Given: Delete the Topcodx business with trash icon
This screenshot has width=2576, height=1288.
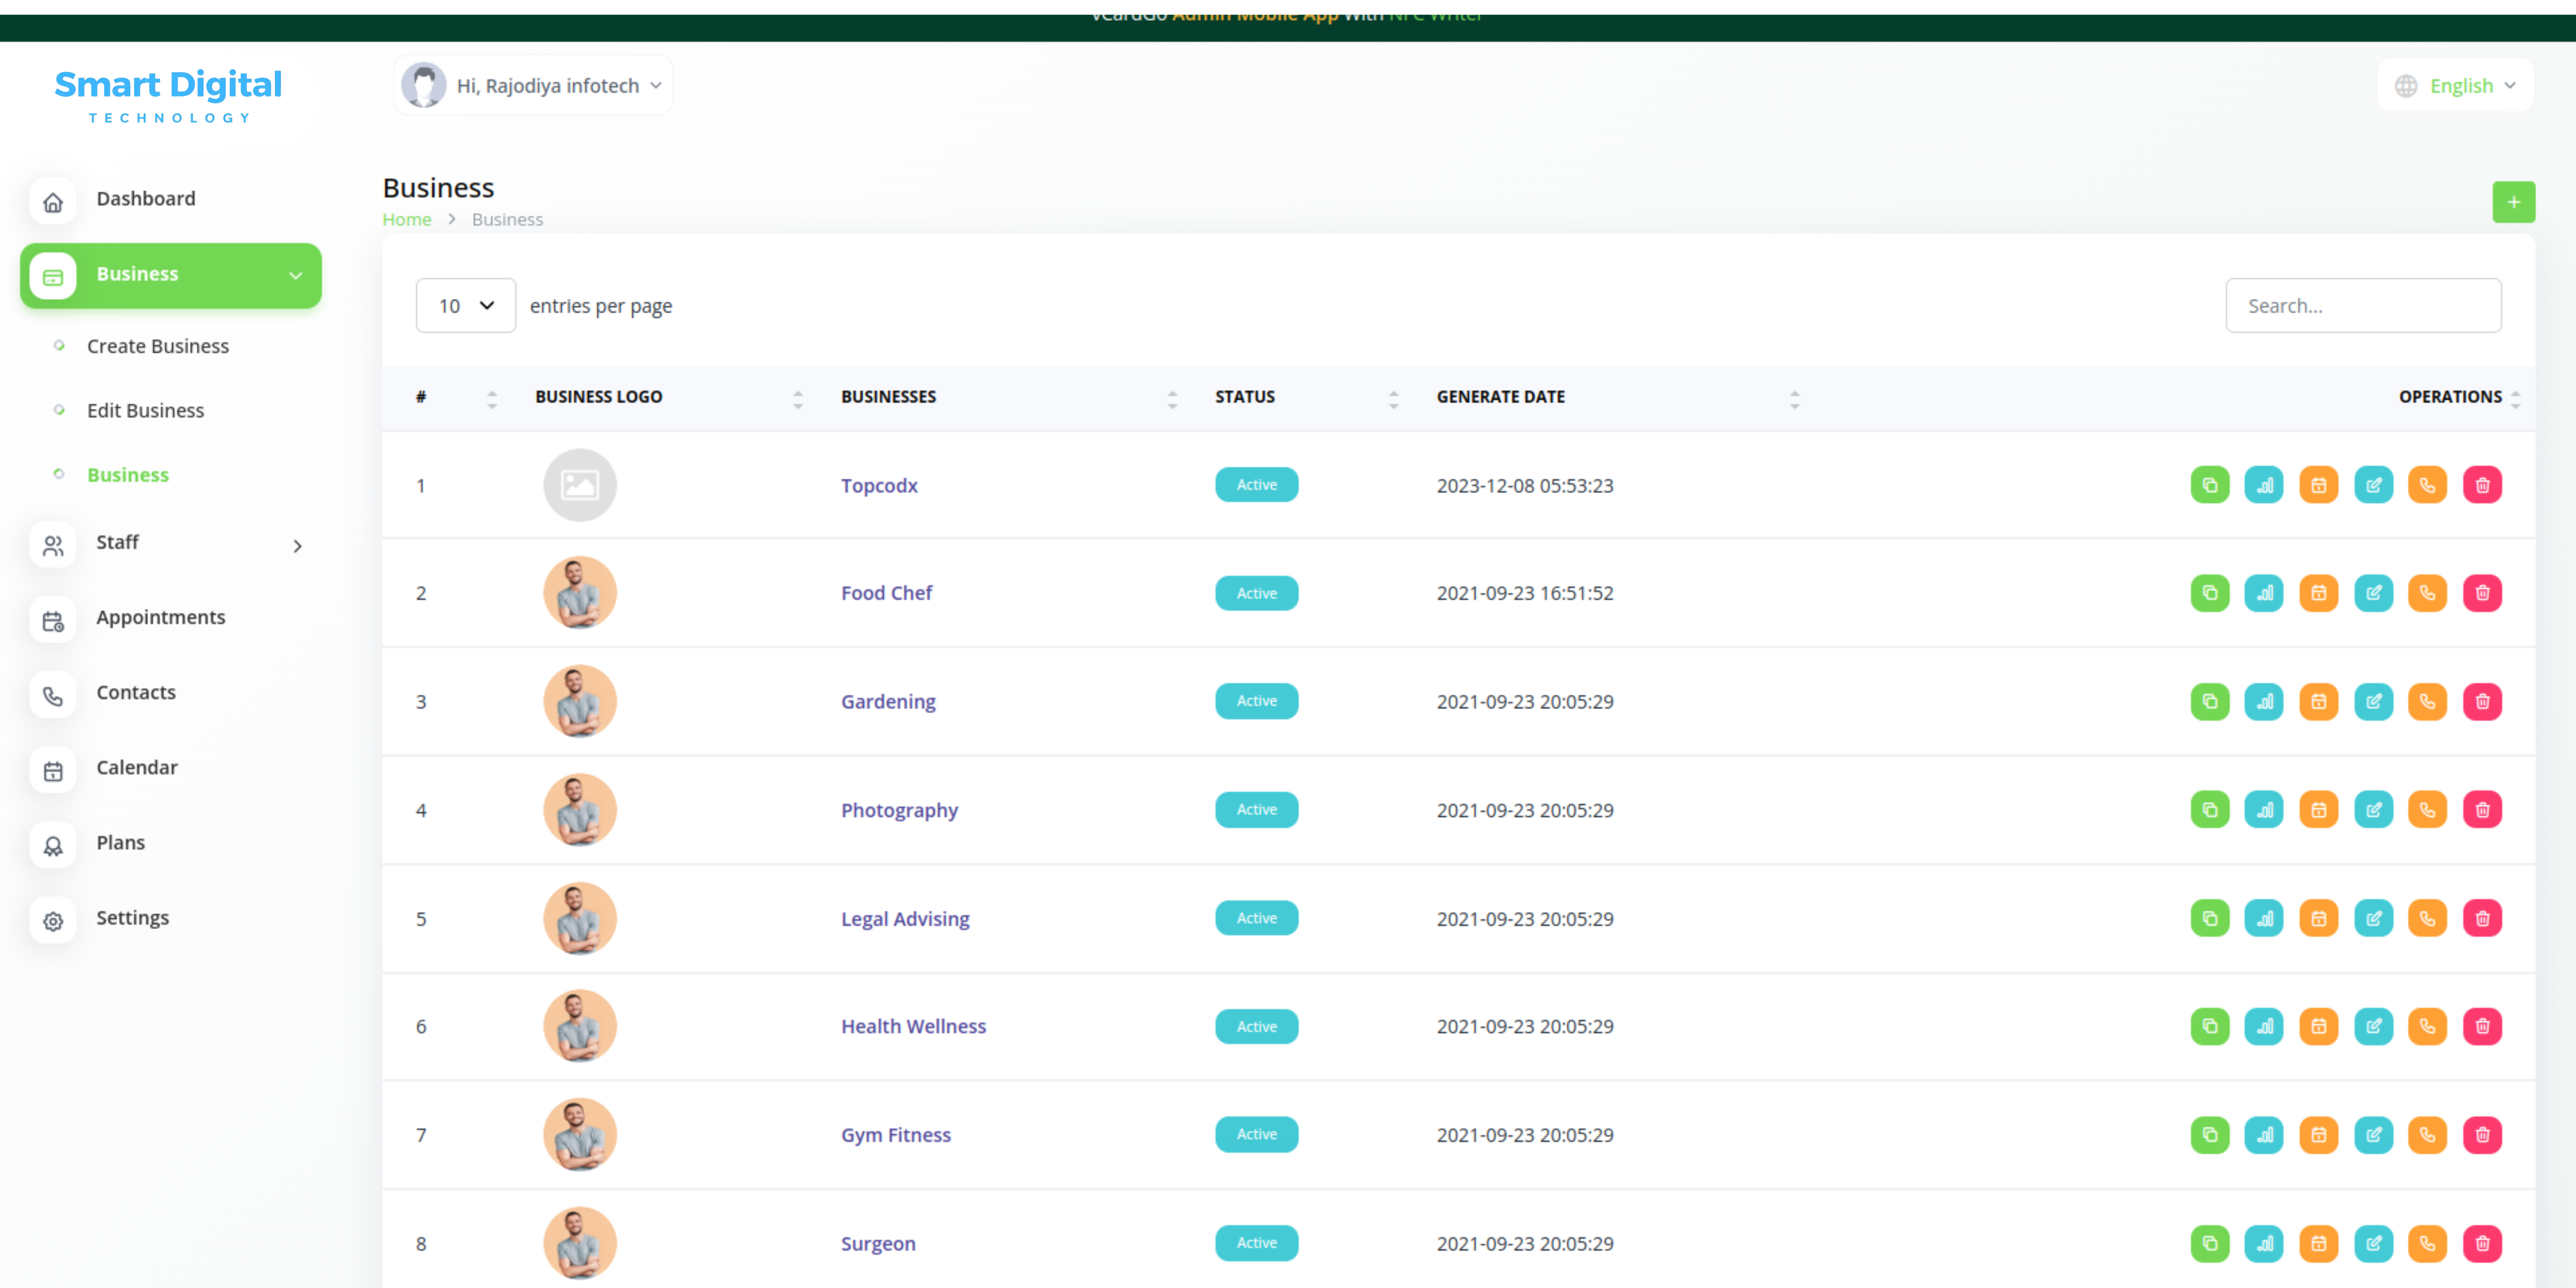Looking at the screenshot, I should coord(2482,485).
